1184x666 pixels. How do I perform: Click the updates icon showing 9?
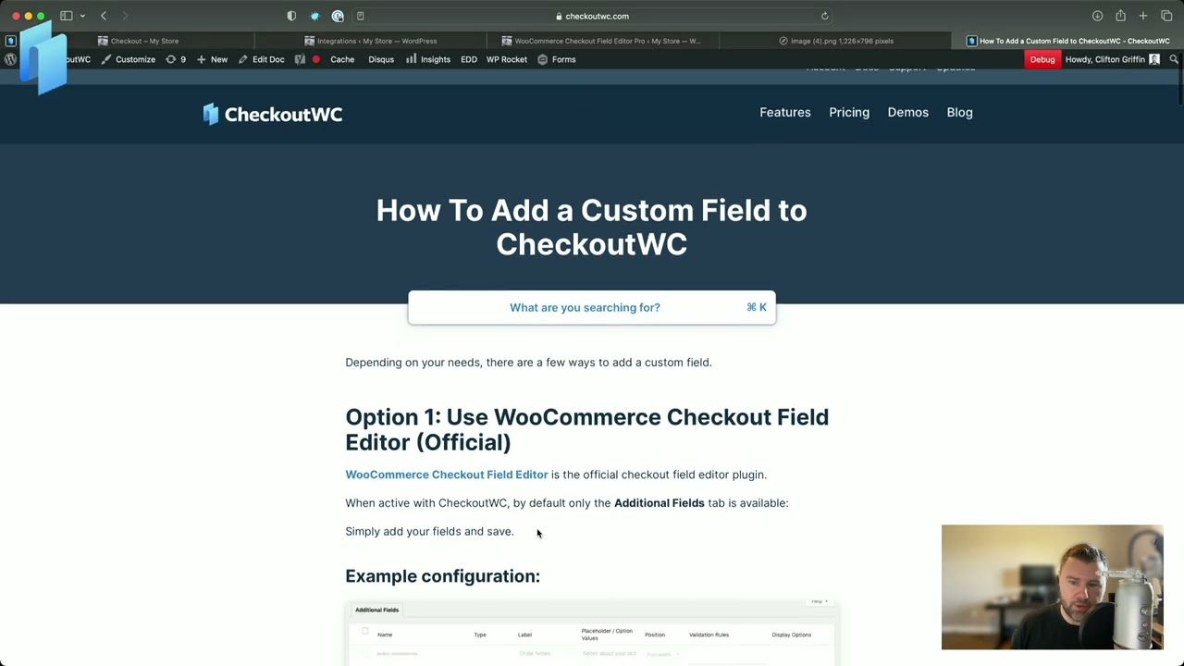point(176,59)
